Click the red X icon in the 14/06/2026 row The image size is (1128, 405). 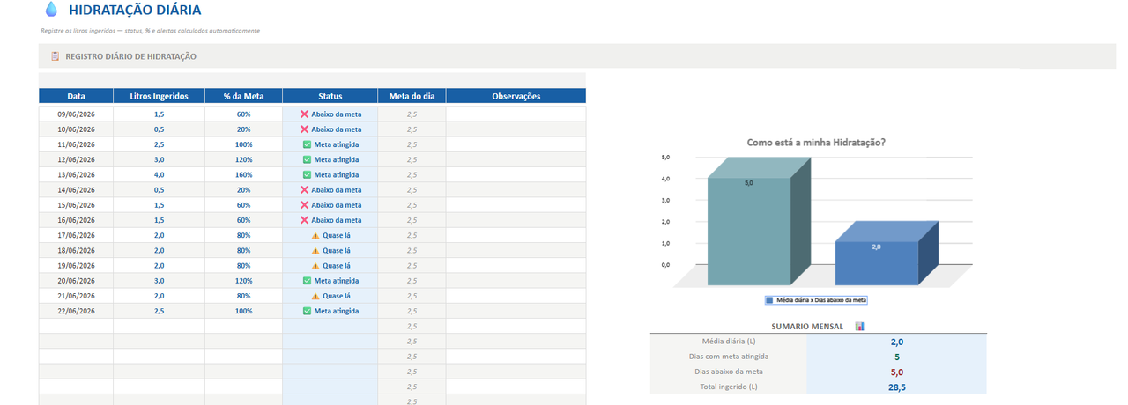click(304, 189)
